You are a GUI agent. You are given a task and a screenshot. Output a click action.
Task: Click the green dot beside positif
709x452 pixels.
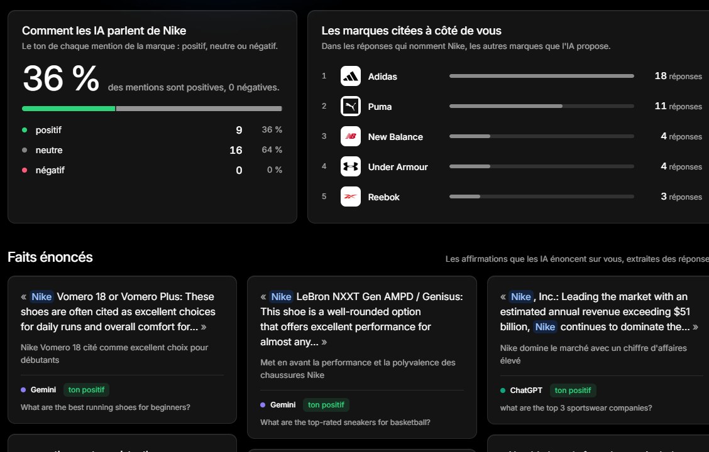25,130
